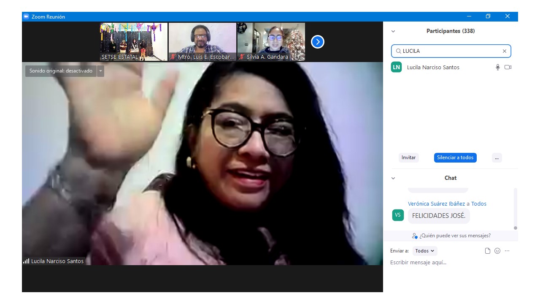The image size is (540, 304).
Task: Click sender name Verónica Suárez Ibáñez
Action: tap(436, 204)
